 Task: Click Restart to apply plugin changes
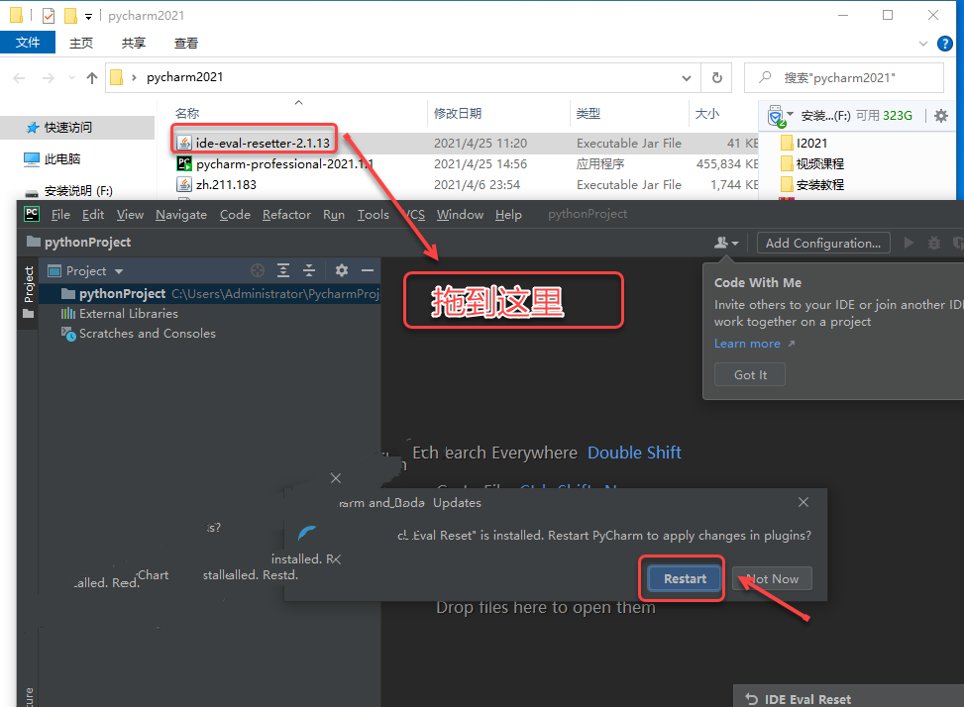[x=685, y=578]
